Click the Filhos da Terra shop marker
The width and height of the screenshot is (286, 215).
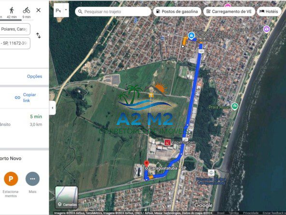191,35
